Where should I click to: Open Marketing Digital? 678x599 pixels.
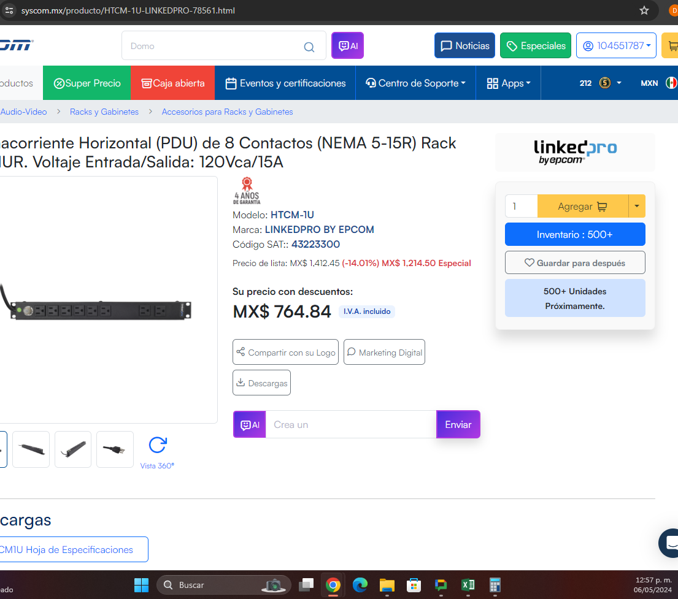(384, 352)
